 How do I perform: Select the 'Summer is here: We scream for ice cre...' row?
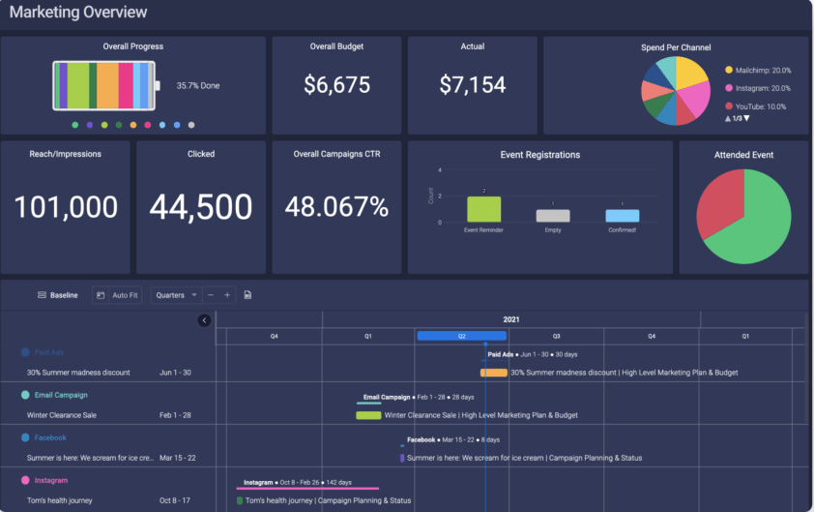pos(90,458)
